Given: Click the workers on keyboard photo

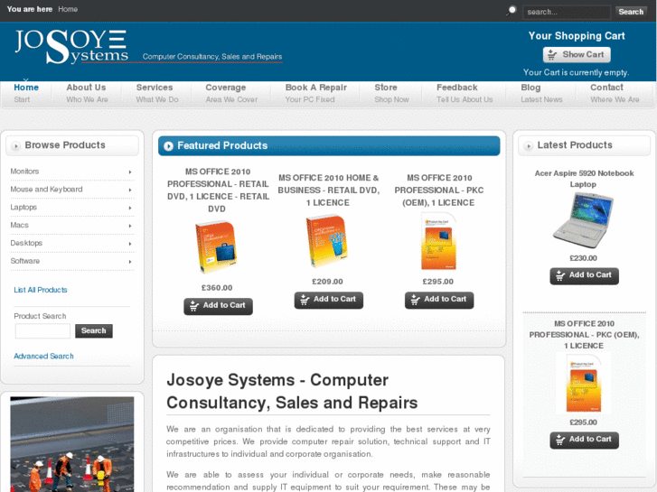Looking at the screenshot, I should point(72,444).
